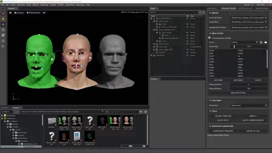Open the Driver A2F Mesh dropdown
272x153 pixels.
(249, 18)
